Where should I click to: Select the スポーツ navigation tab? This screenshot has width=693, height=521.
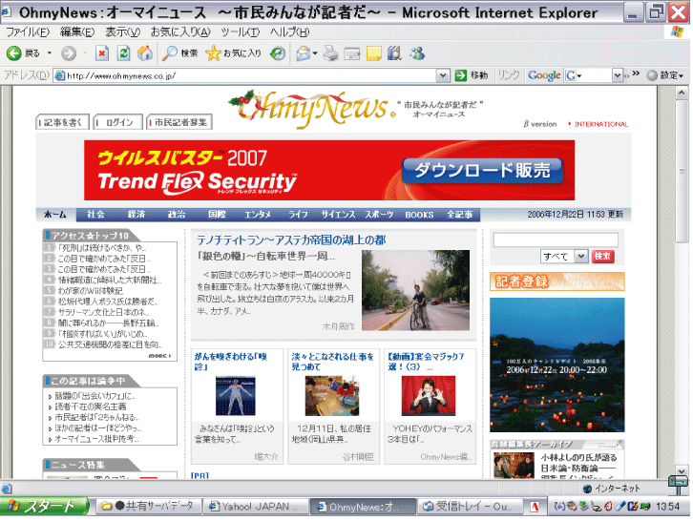(379, 215)
